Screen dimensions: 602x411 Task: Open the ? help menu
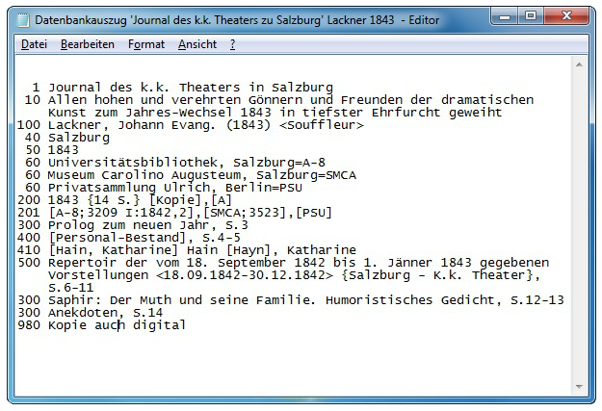coord(233,44)
